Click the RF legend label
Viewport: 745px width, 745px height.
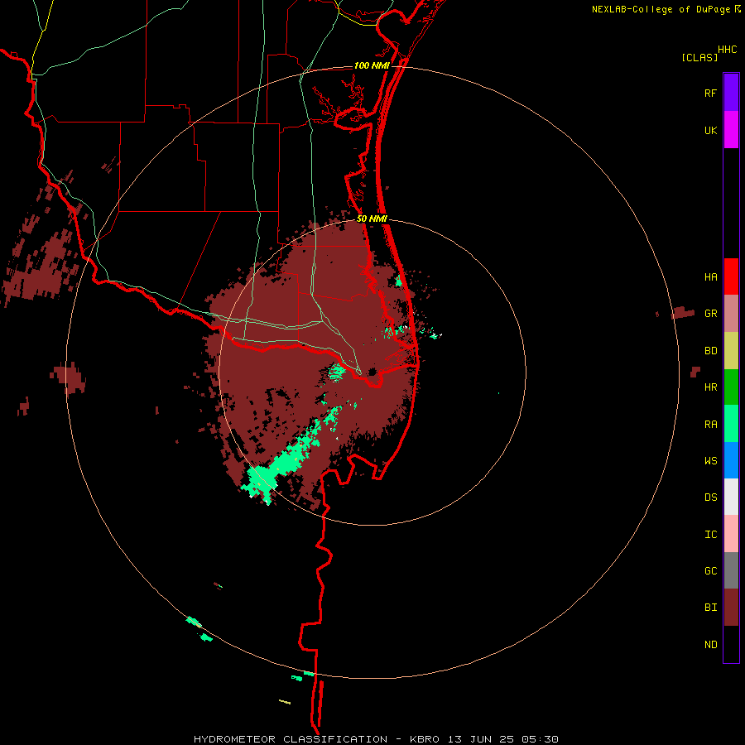[x=711, y=94]
